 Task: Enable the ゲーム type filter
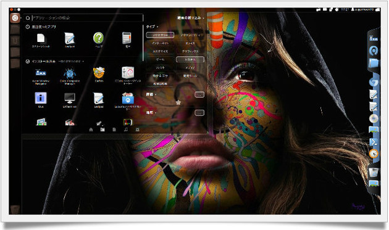tap(160, 59)
